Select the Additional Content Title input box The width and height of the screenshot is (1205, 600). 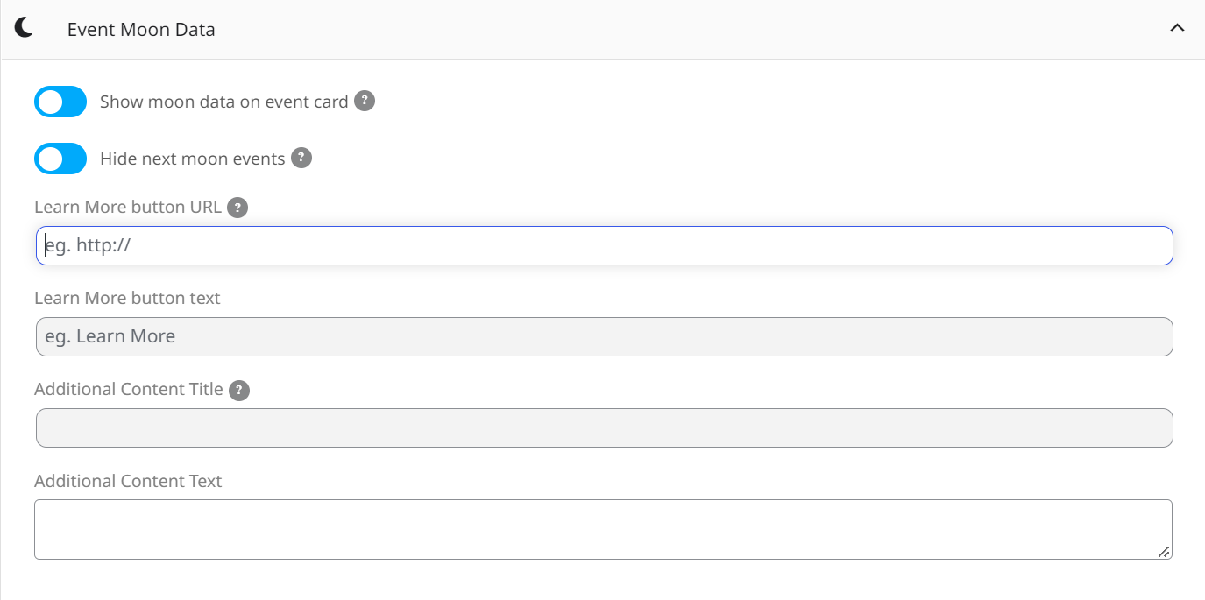point(605,428)
